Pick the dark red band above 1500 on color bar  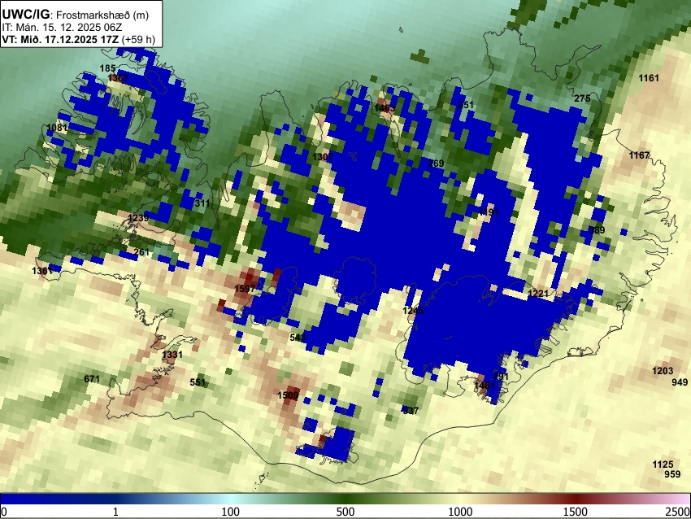[575, 499]
